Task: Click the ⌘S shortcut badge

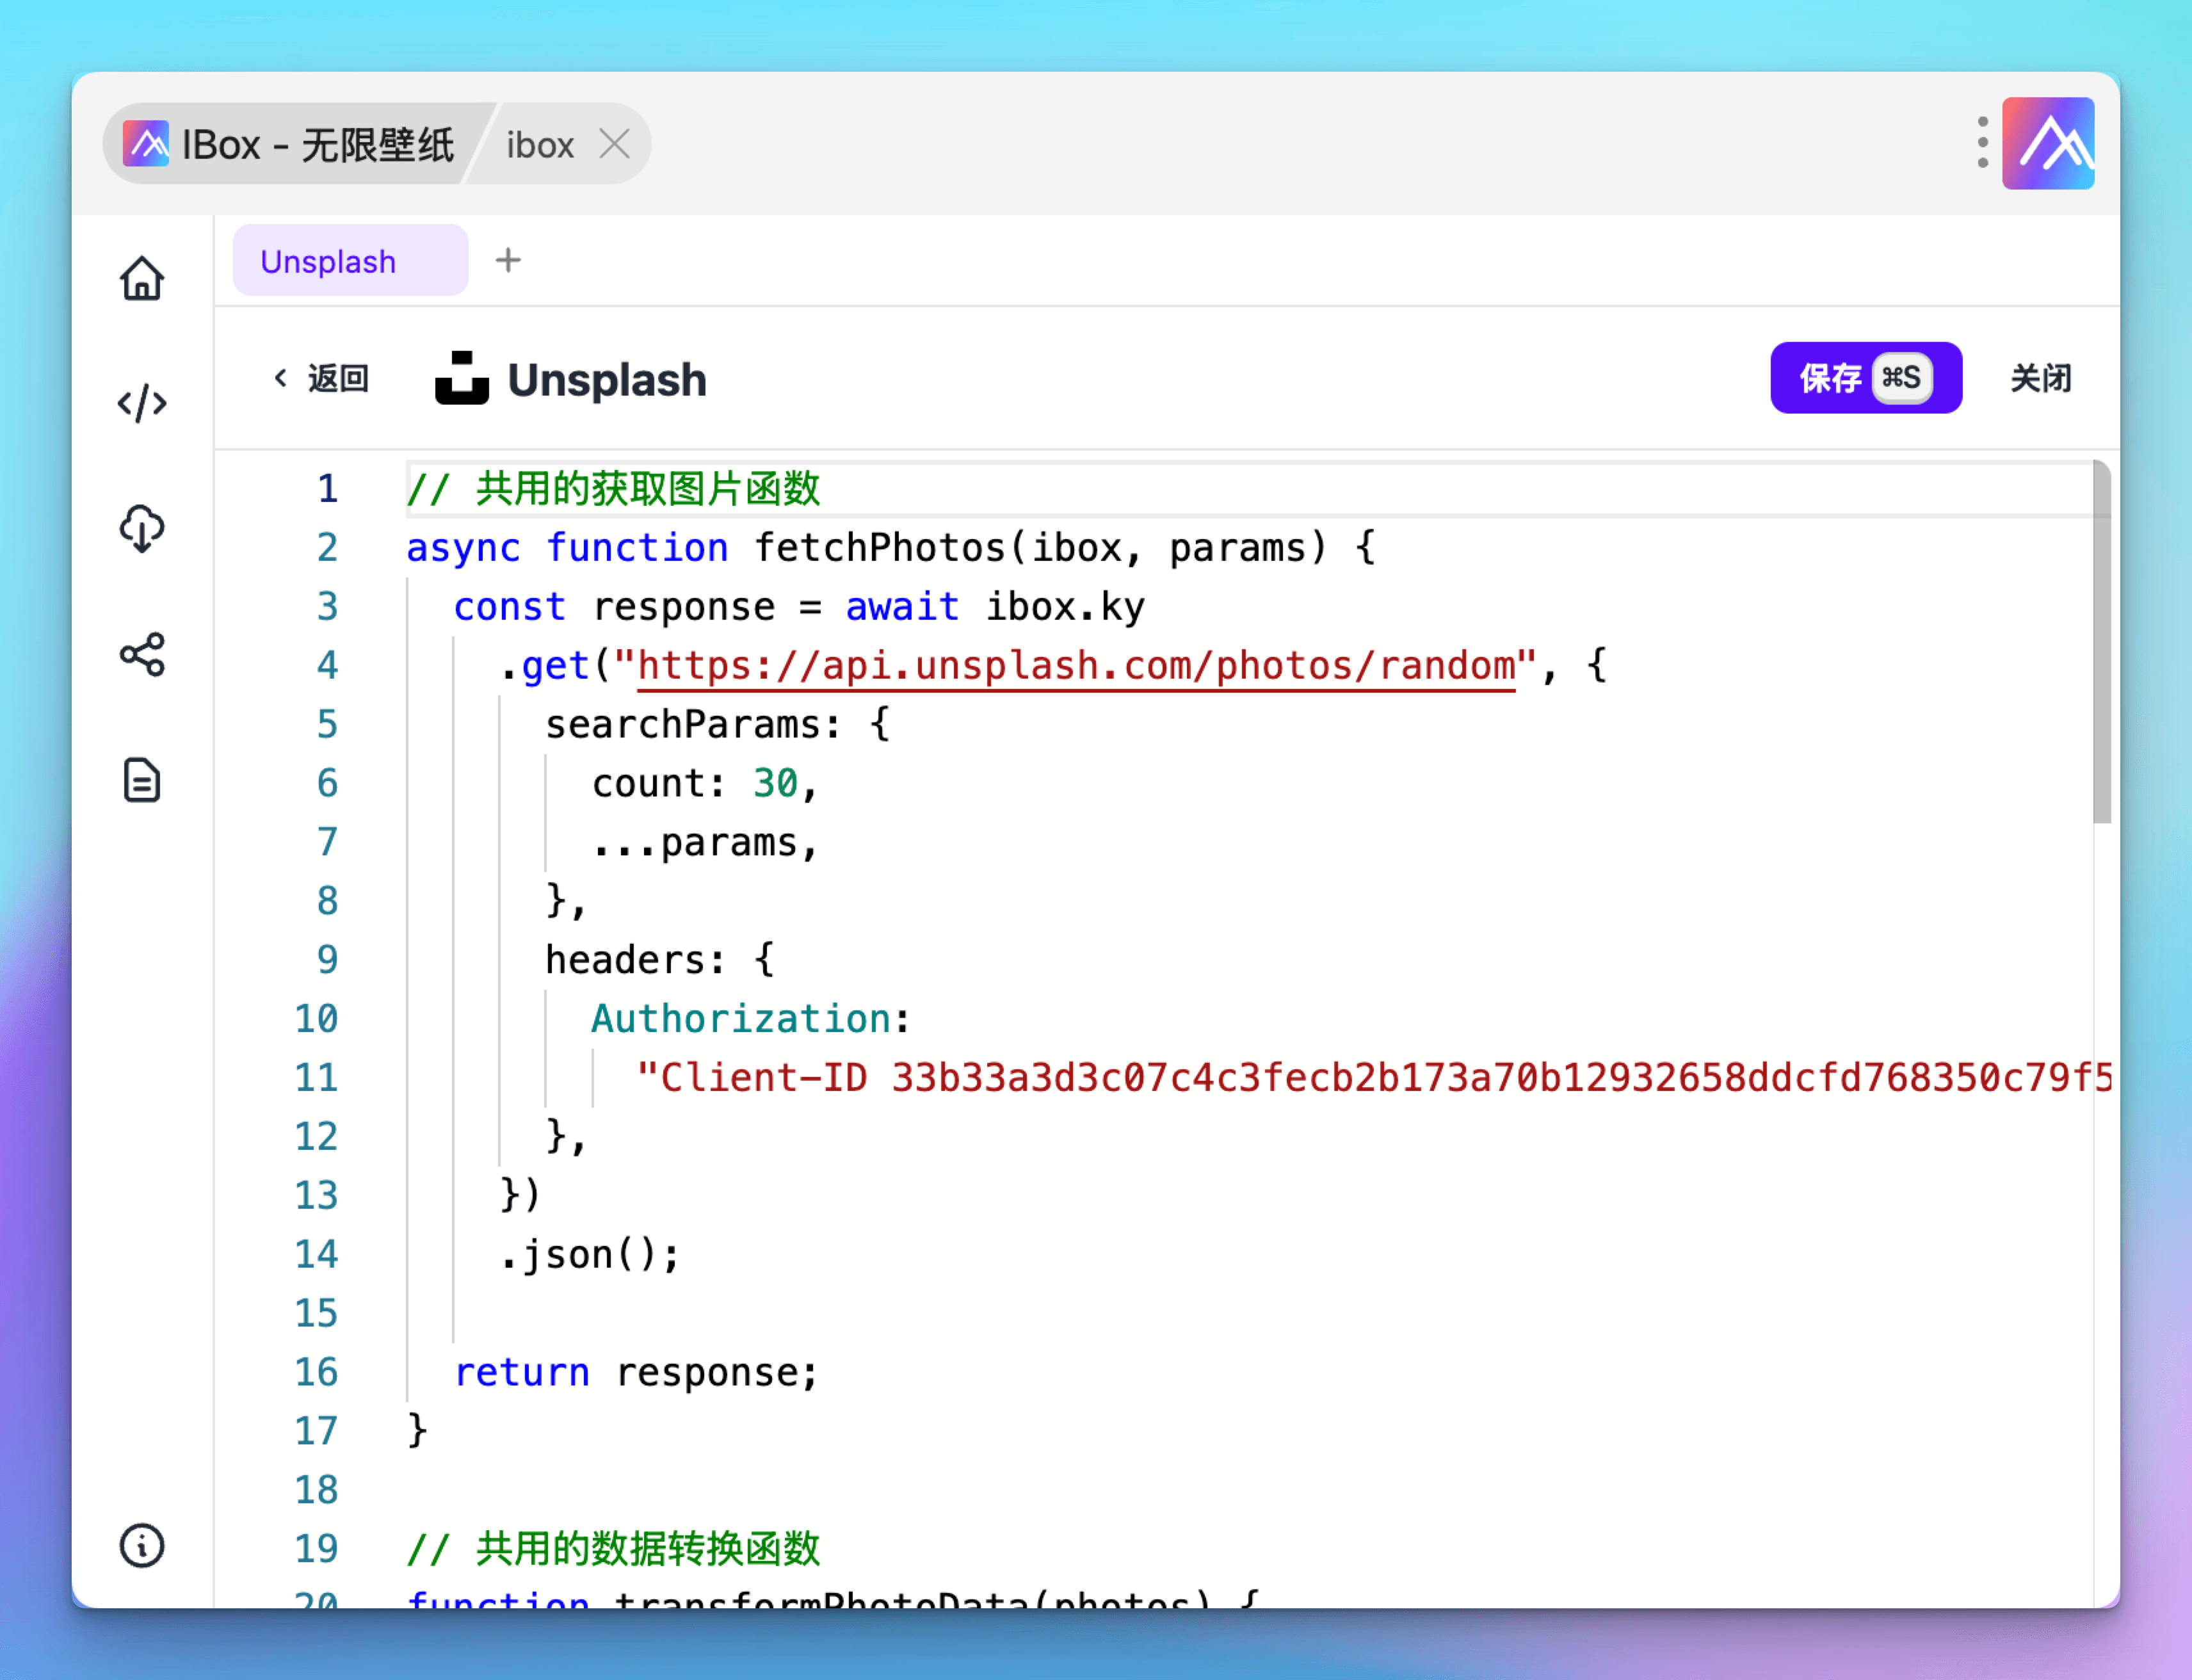Action: 1901,377
